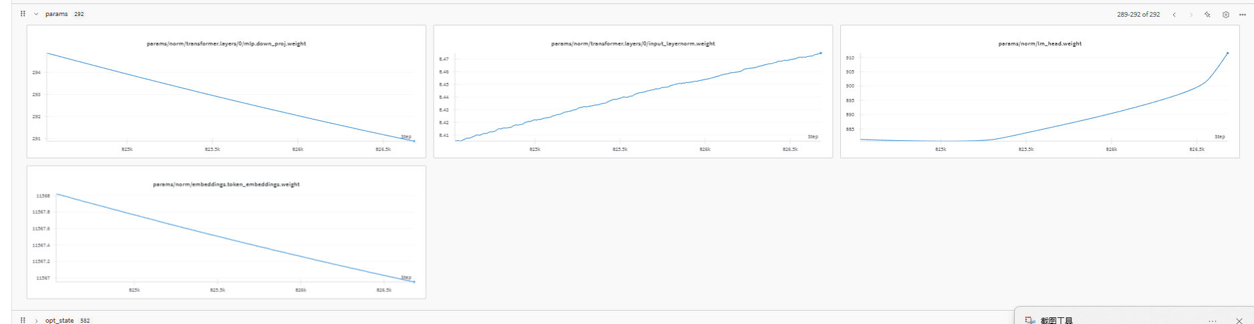Select the mlp.down_proj.weight chart panel
Screen dimensions: 1254x324
click(226, 92)
